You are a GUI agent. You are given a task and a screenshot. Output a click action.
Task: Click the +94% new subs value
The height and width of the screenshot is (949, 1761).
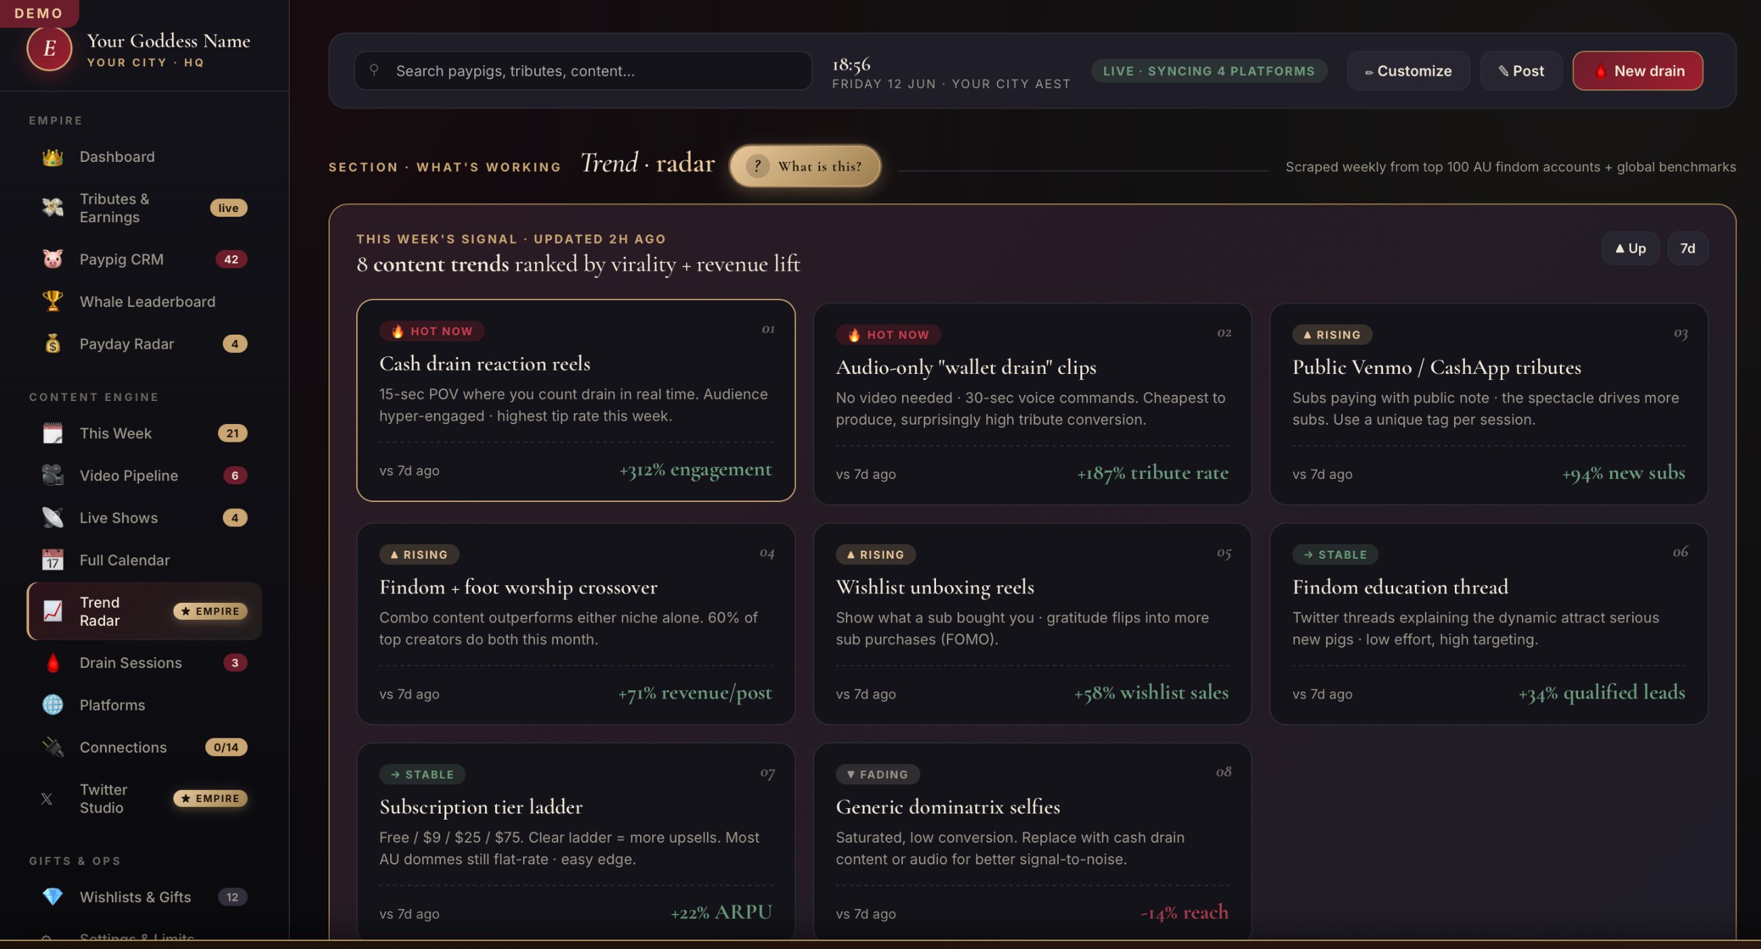pyautogui.click(x=1624, y=473)
